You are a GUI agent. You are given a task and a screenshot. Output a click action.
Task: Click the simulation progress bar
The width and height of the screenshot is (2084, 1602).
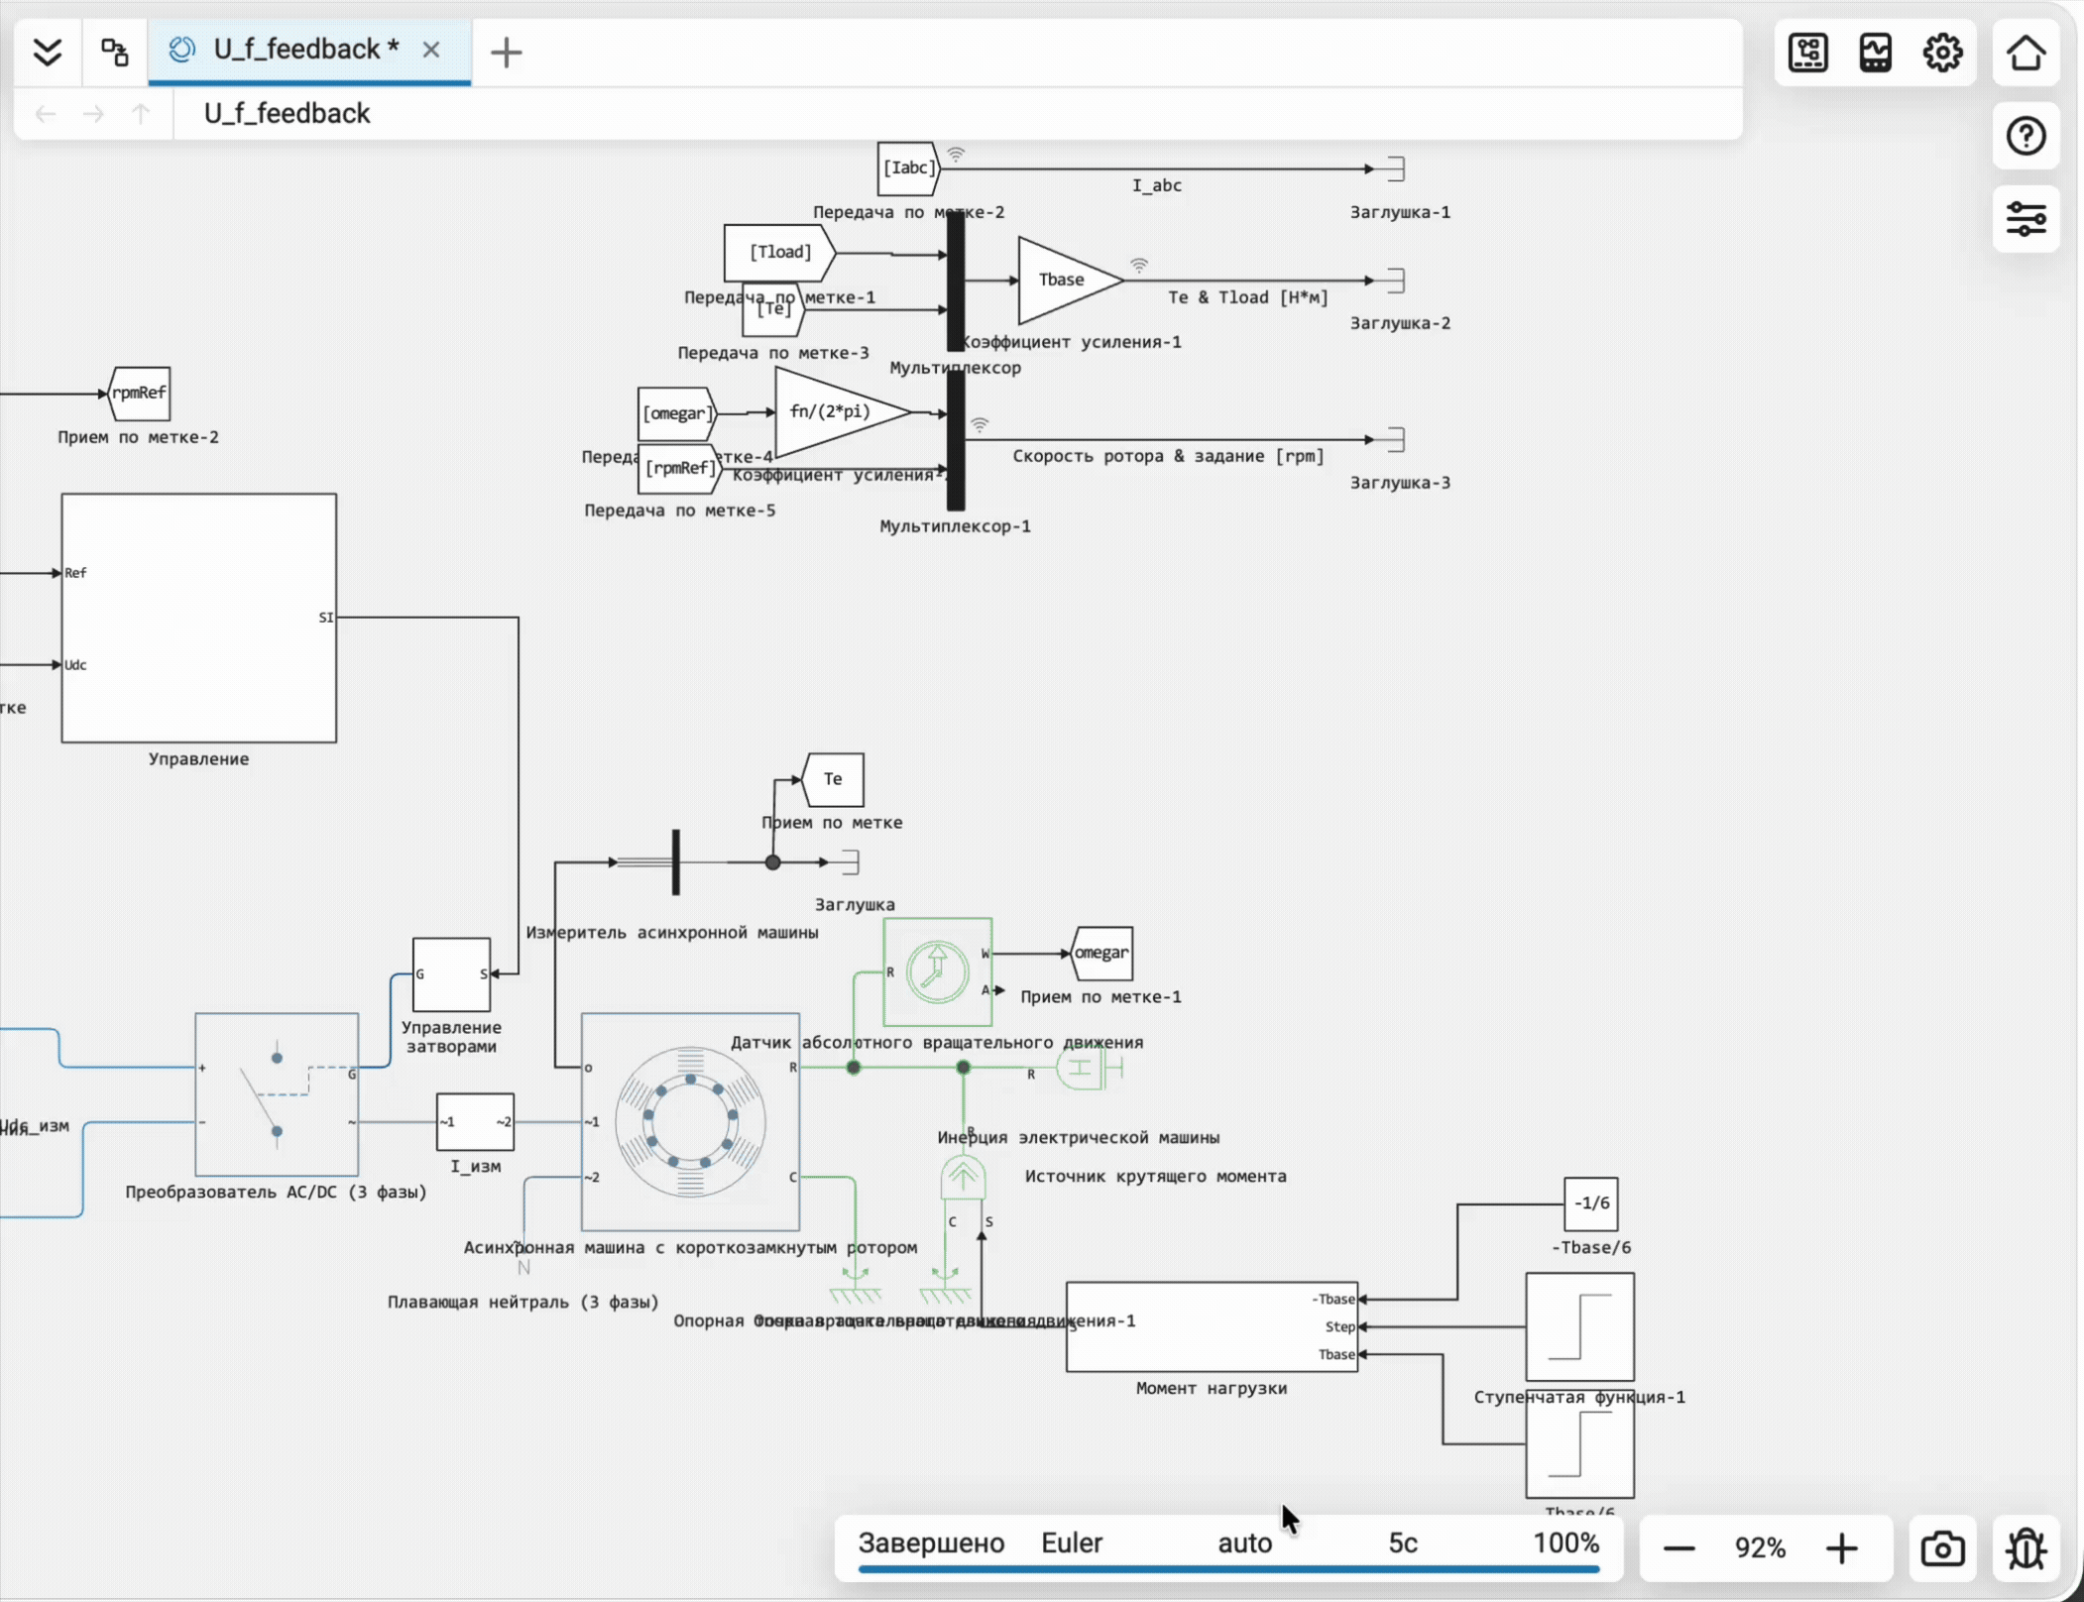(1228, 1569)
